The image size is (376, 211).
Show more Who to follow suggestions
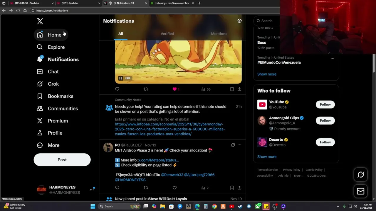tap(267, 156)
